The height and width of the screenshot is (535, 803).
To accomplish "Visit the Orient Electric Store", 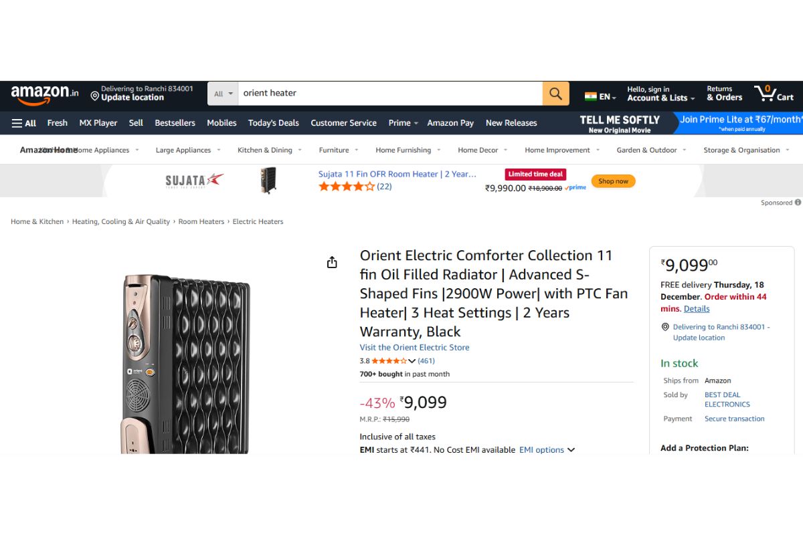I will [x=414, y=348].
